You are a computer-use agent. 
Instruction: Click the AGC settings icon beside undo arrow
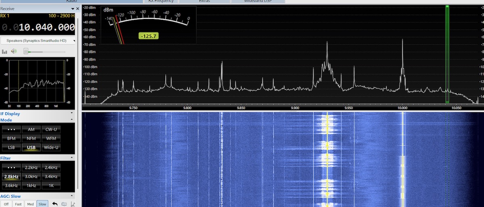tap(64, 204)
